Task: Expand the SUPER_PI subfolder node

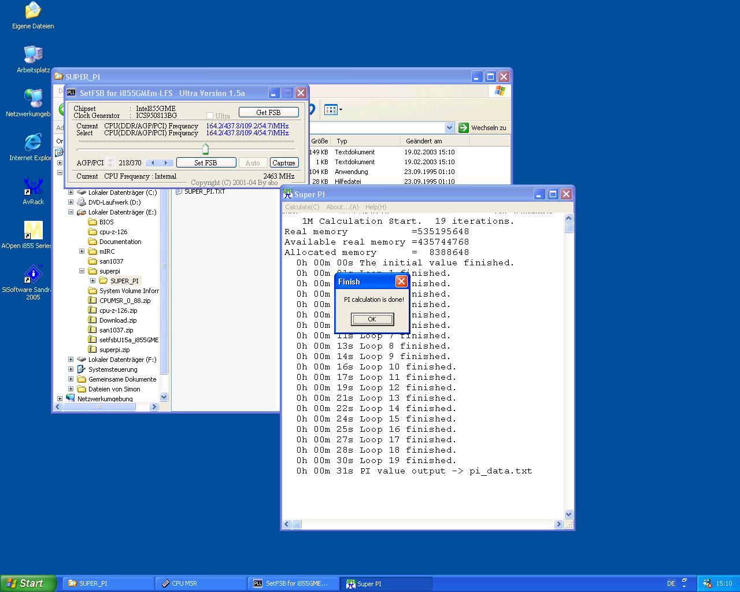Action: point(92,281)
